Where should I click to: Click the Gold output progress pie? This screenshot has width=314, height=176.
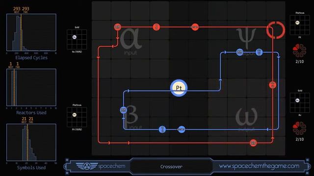[x=299, y=128]
